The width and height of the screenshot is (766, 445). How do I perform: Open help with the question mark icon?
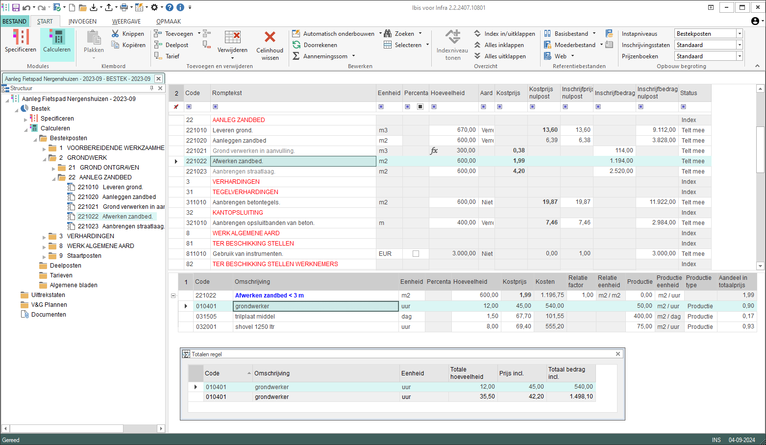[x=170, y=7]
